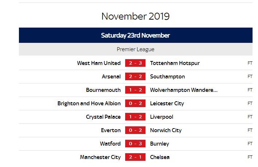
Task: Open the Southampton team link
Action: pyautogui.click(x=167, y=77)
